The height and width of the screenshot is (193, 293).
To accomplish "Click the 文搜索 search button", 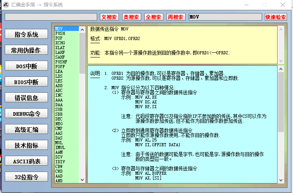I will tap(109, 17).
